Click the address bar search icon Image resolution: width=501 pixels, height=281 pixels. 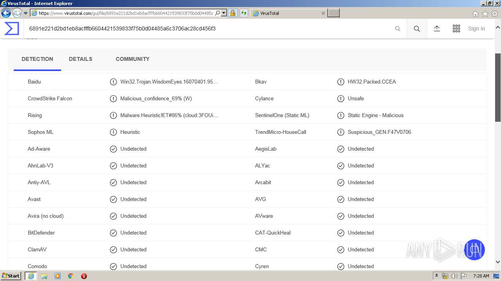click(x=218, y=13)
